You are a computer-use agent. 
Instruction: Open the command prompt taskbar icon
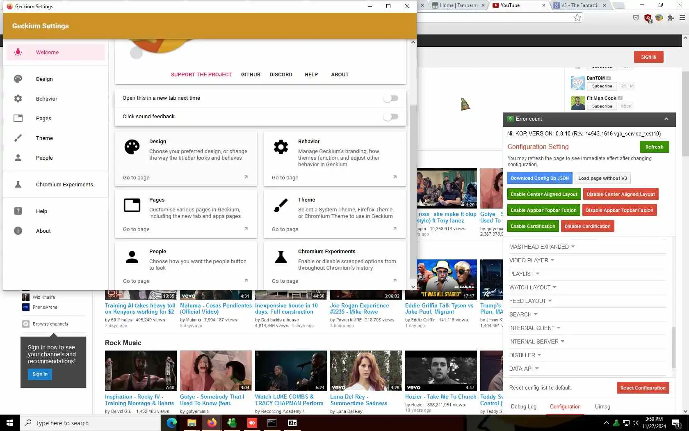[x=272, y=423]
